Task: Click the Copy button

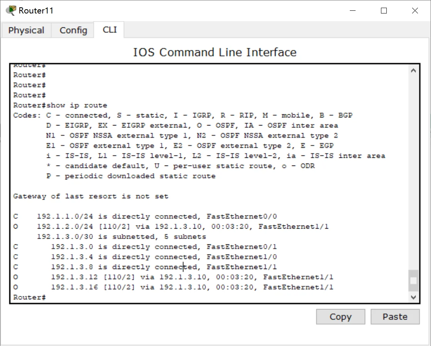Action: click(341, 317)
